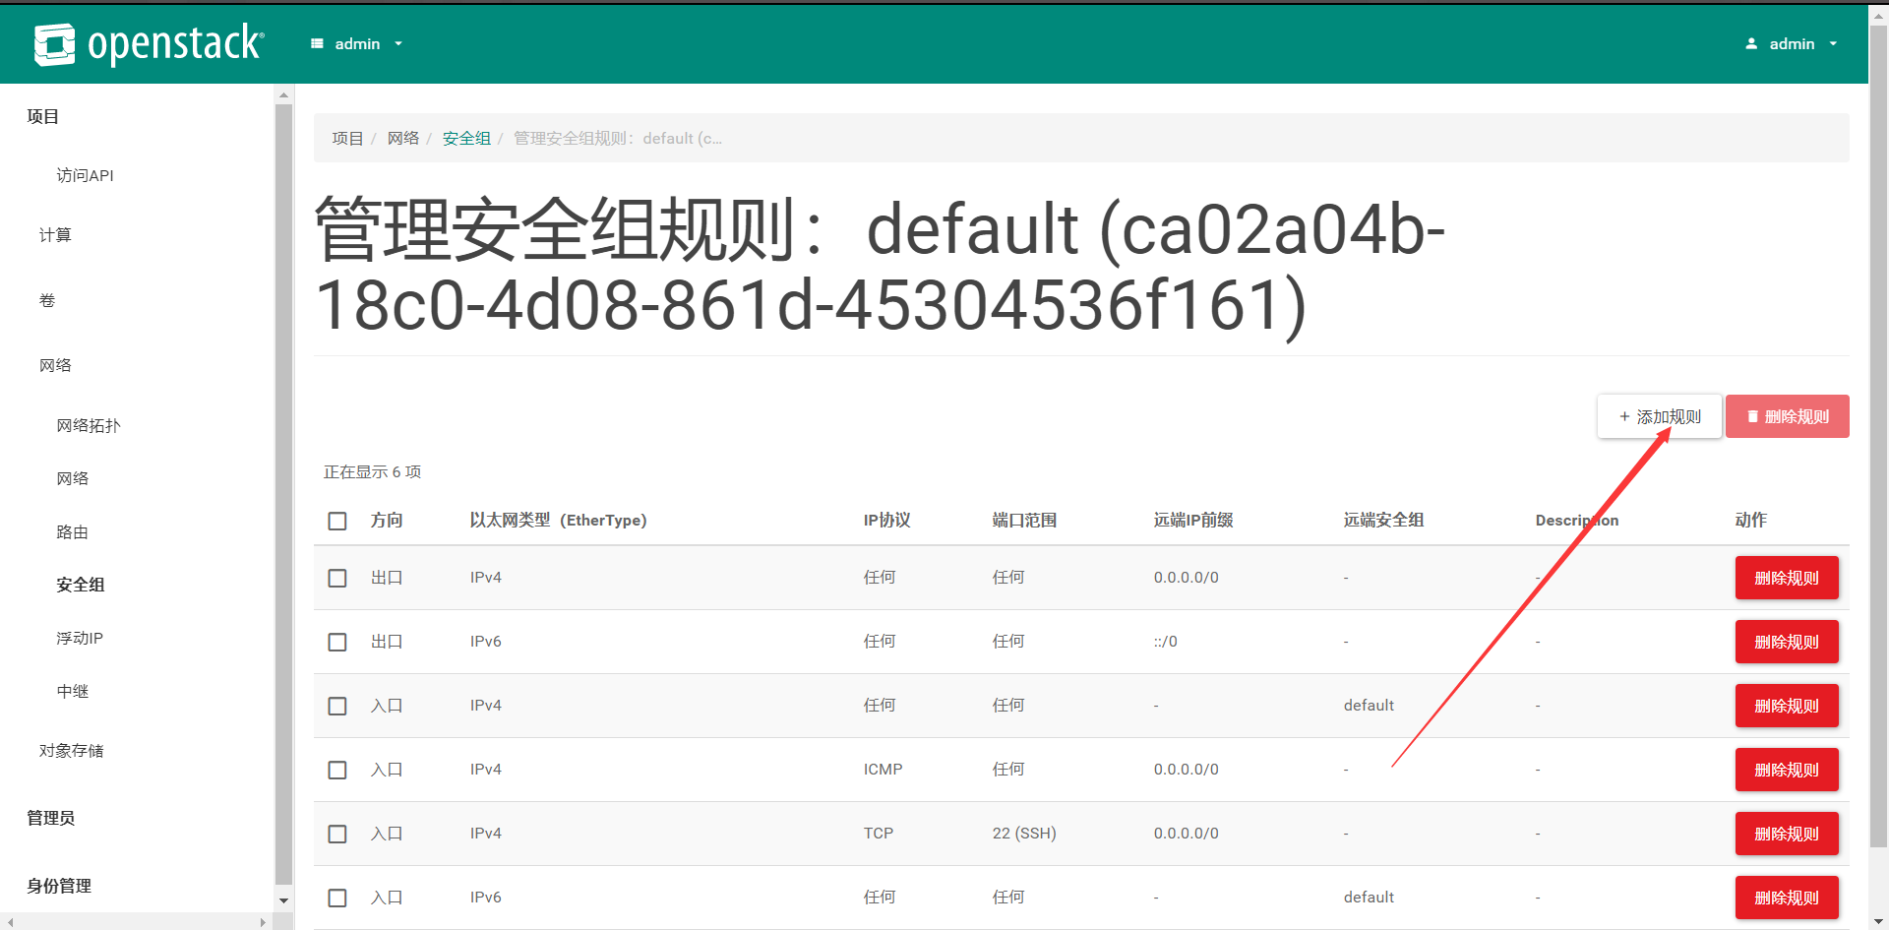Check the first 出口 IPv4 rule row
This screenshot has width=1889, height=930.
[337, 578]
